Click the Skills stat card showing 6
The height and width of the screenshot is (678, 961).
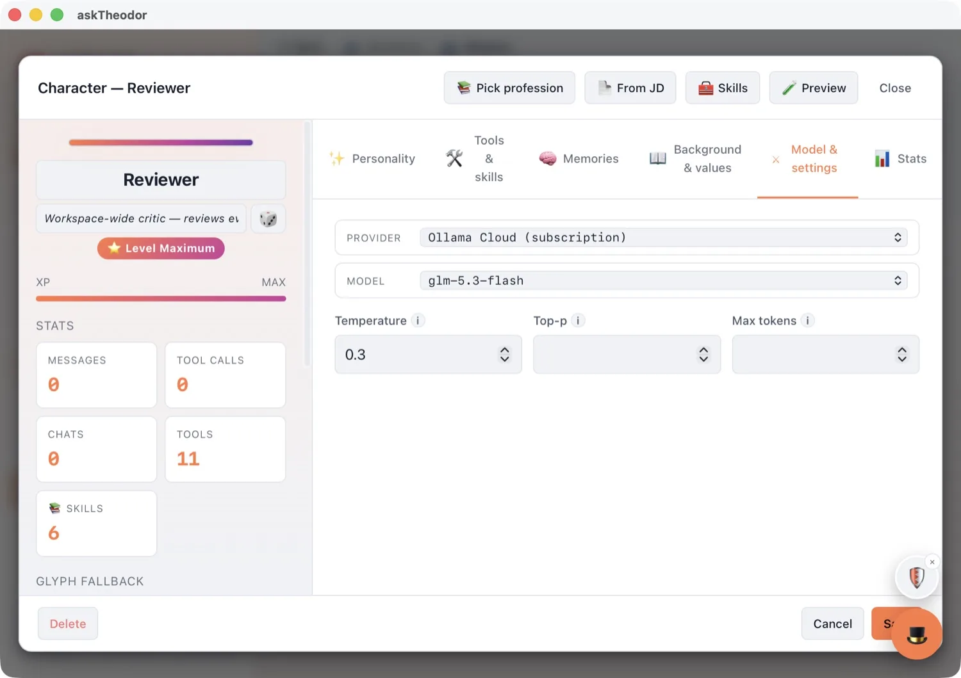97,524
